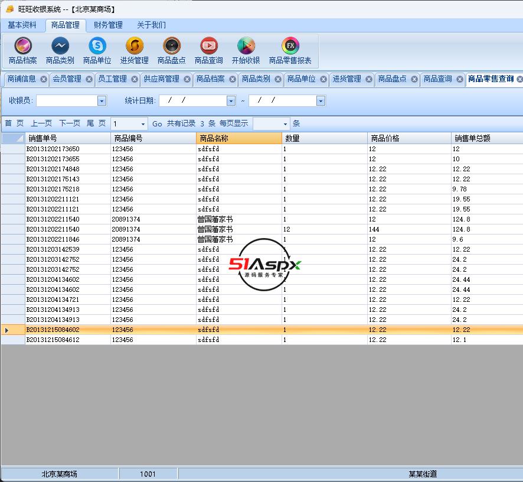Go to first page via 首页

(x=14, y=123)
